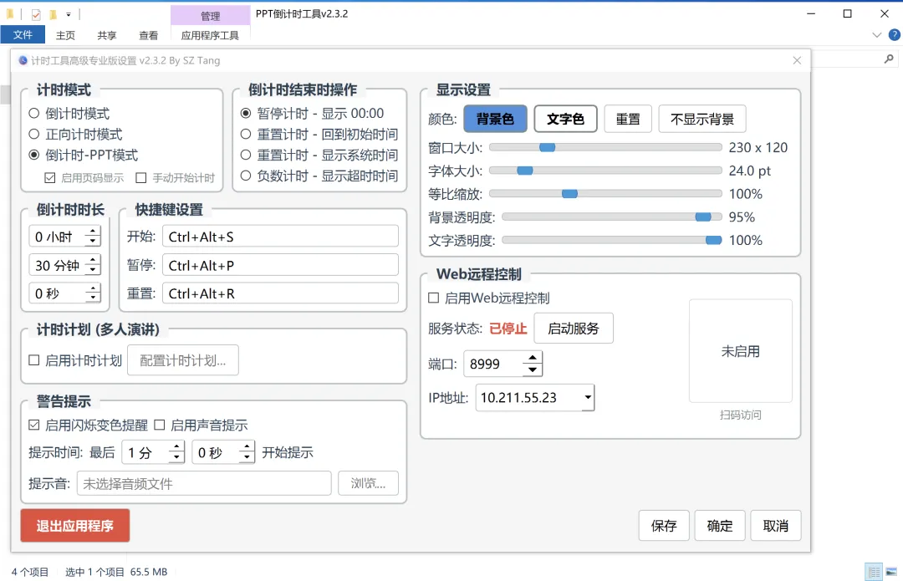Enable 启用计时计划 checkbox

pos(75,360)
